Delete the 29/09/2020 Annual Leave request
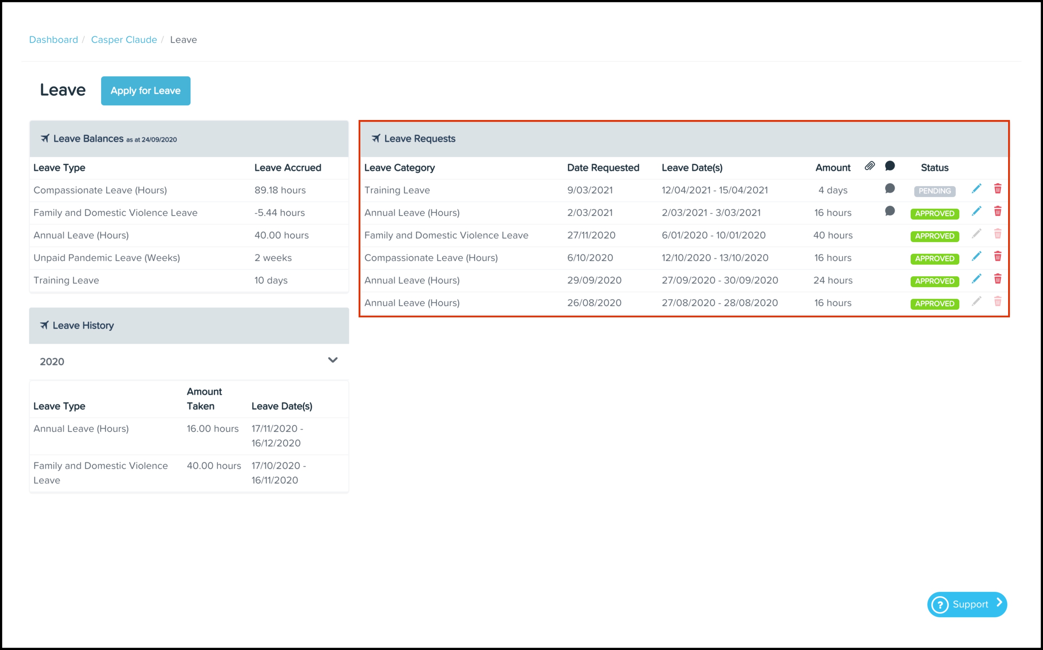 coord(998,279)
